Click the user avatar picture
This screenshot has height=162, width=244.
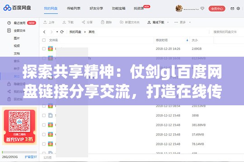click(179, 9)
